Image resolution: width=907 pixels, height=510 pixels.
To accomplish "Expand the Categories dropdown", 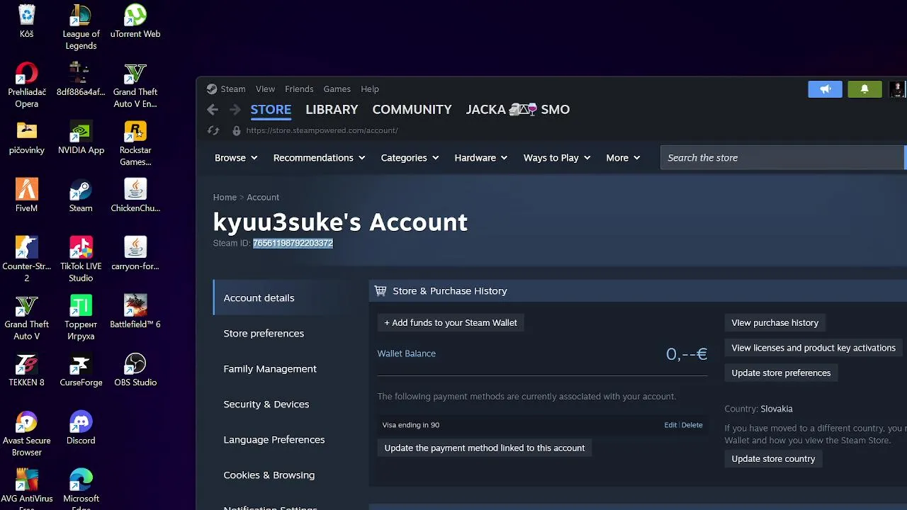I will tap(410, 158).
